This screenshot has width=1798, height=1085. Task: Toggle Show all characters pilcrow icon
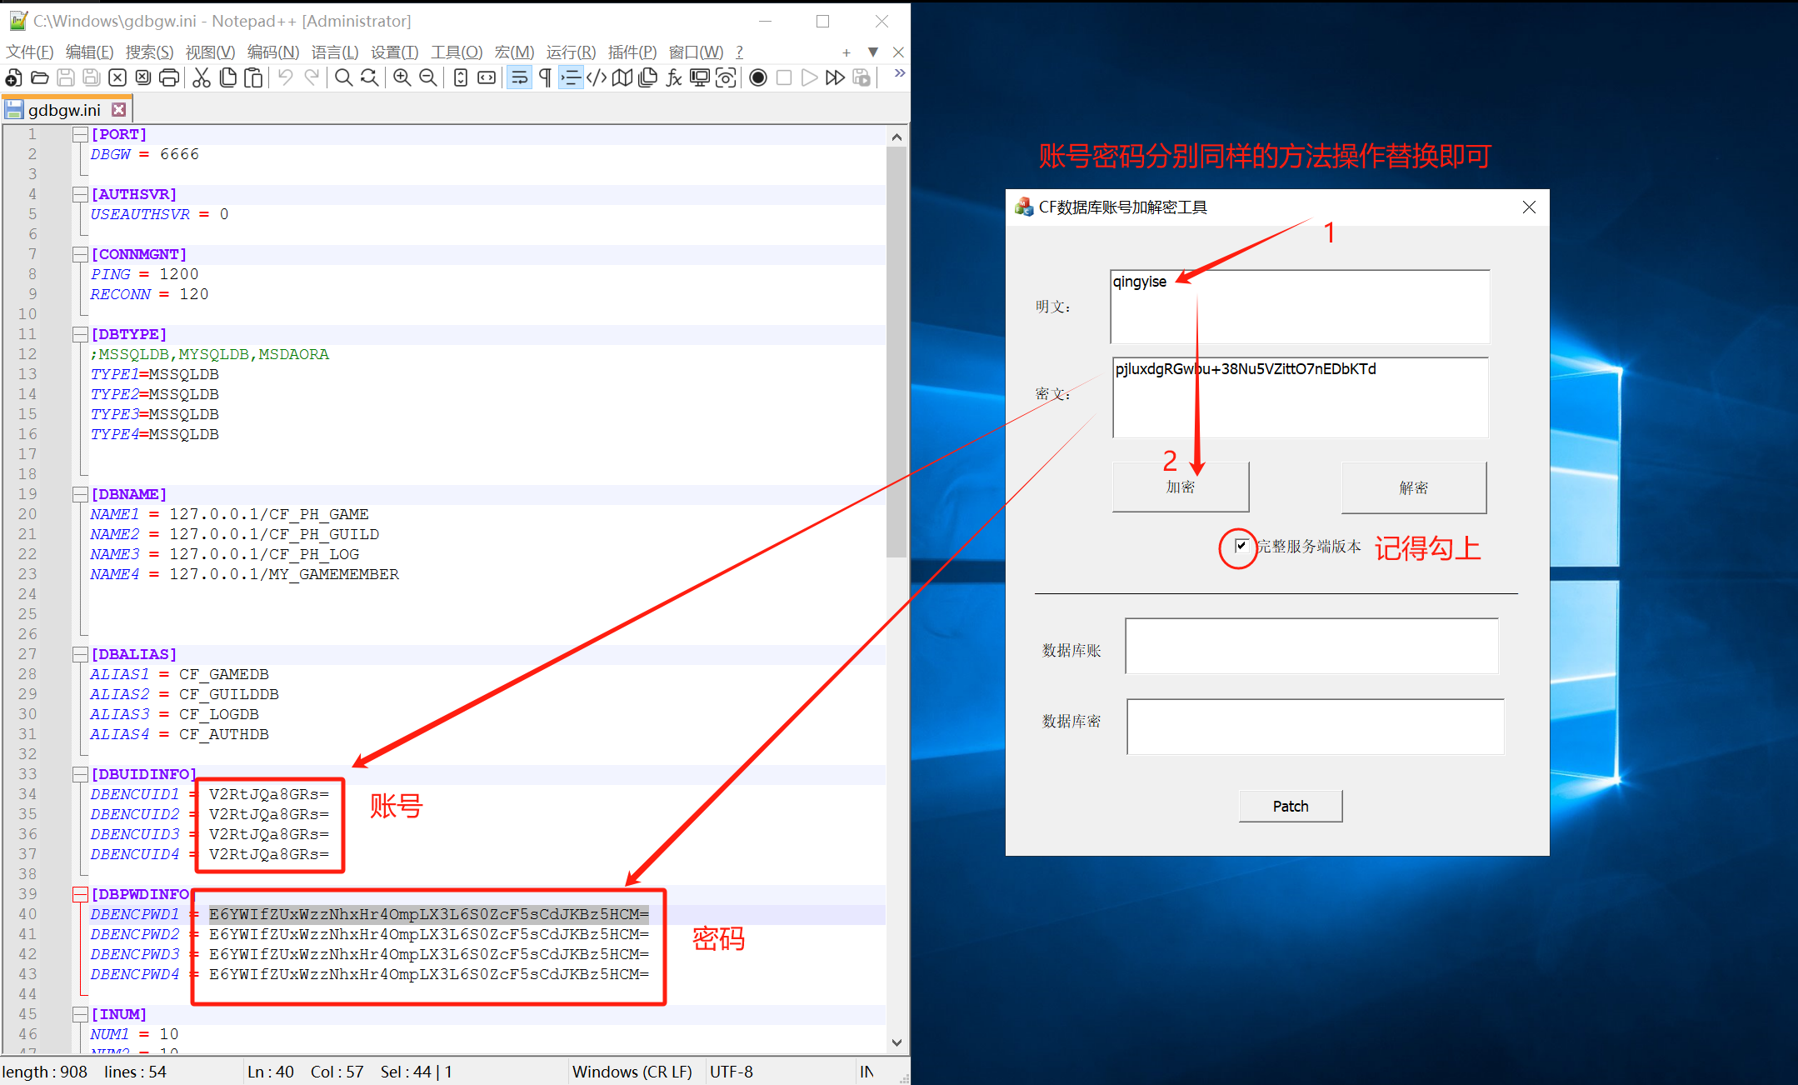545,78
